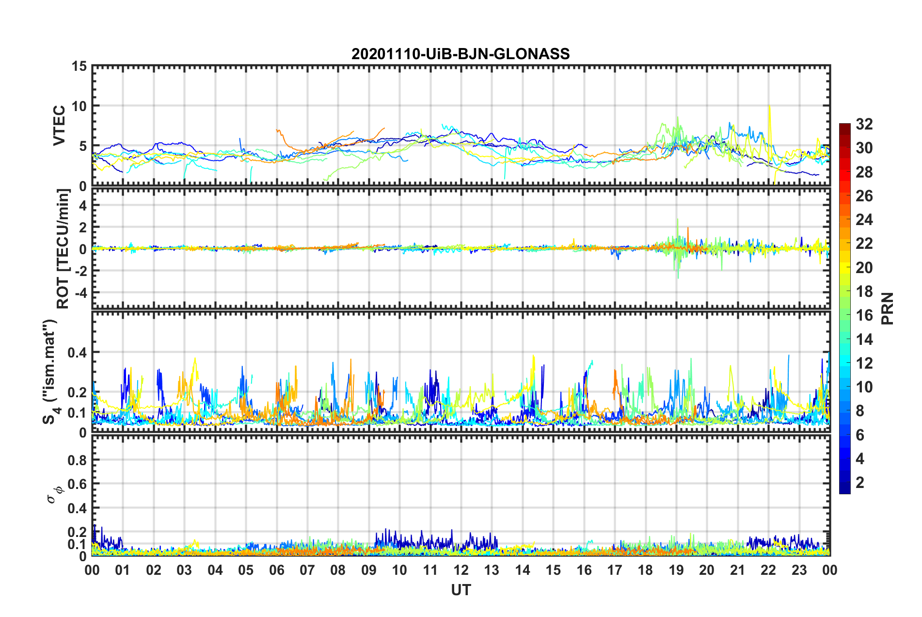Click the ROT [TECU/min] axis label

tap(63, 249)
